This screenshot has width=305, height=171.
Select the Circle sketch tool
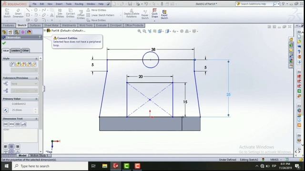pos(36,10)
